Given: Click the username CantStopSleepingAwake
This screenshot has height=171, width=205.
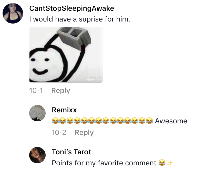Looking at the screenshot, I should pyautogui.click(x=72, y=8).
